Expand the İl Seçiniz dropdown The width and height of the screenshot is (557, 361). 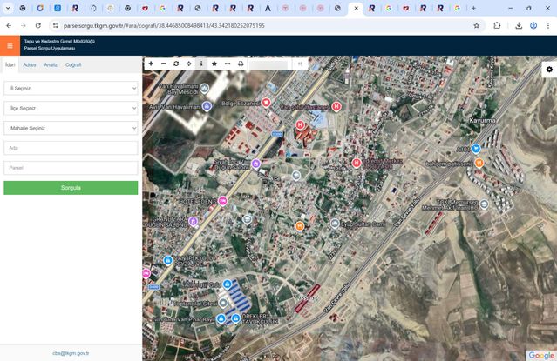[71, 88]
